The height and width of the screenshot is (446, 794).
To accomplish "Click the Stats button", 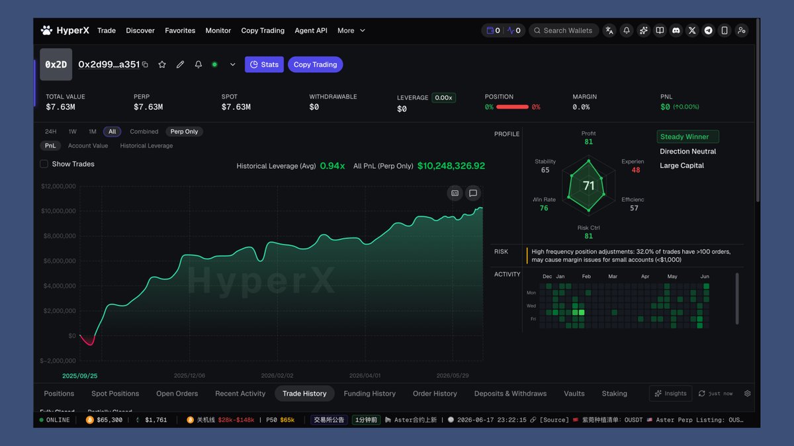I will 264,65.
